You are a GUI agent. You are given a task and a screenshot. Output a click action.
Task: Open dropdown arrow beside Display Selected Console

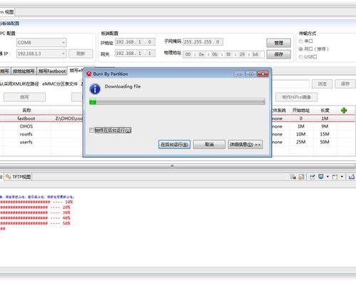[327, 177]
